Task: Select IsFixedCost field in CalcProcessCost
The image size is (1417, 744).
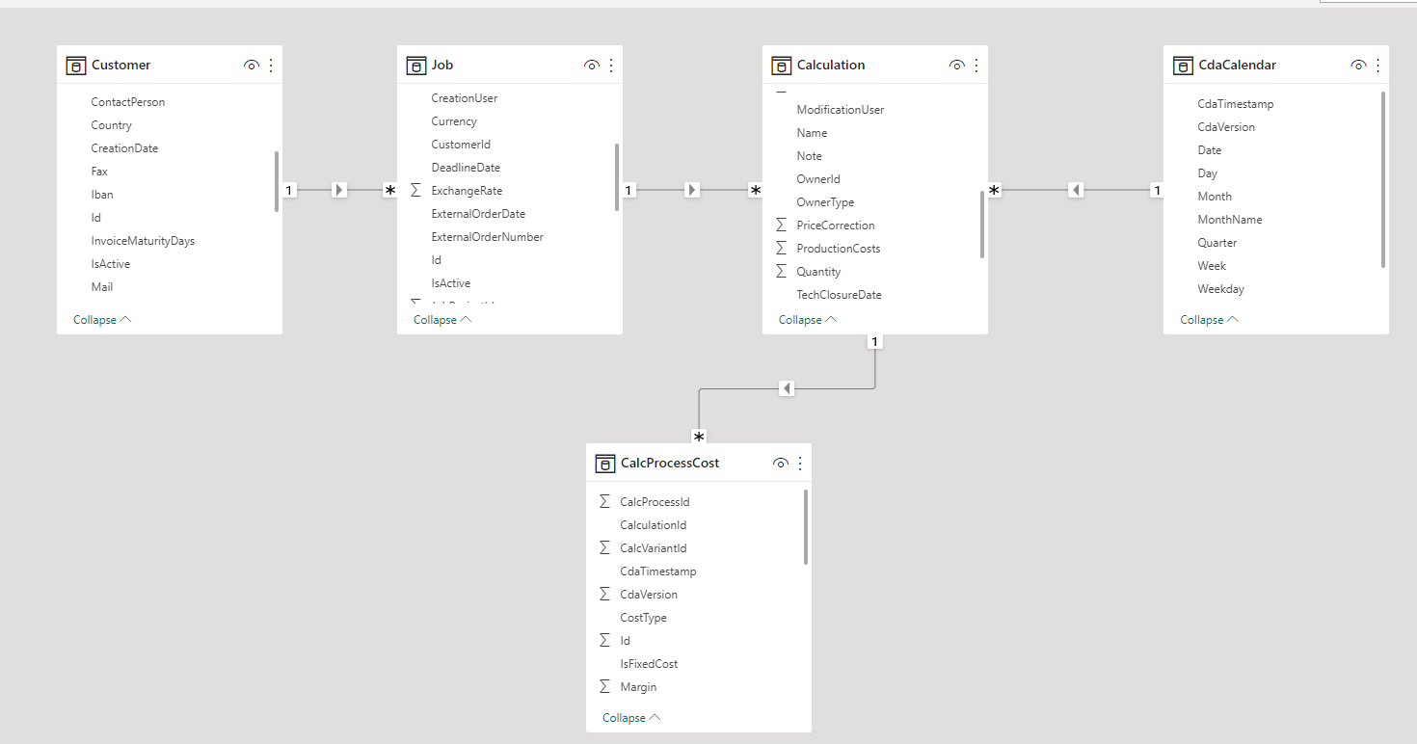Action: click(x=649, y=664)
